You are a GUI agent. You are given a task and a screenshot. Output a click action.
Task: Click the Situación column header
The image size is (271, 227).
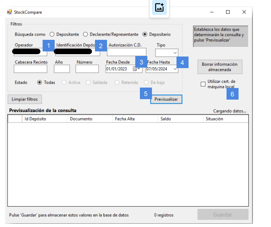226,119
